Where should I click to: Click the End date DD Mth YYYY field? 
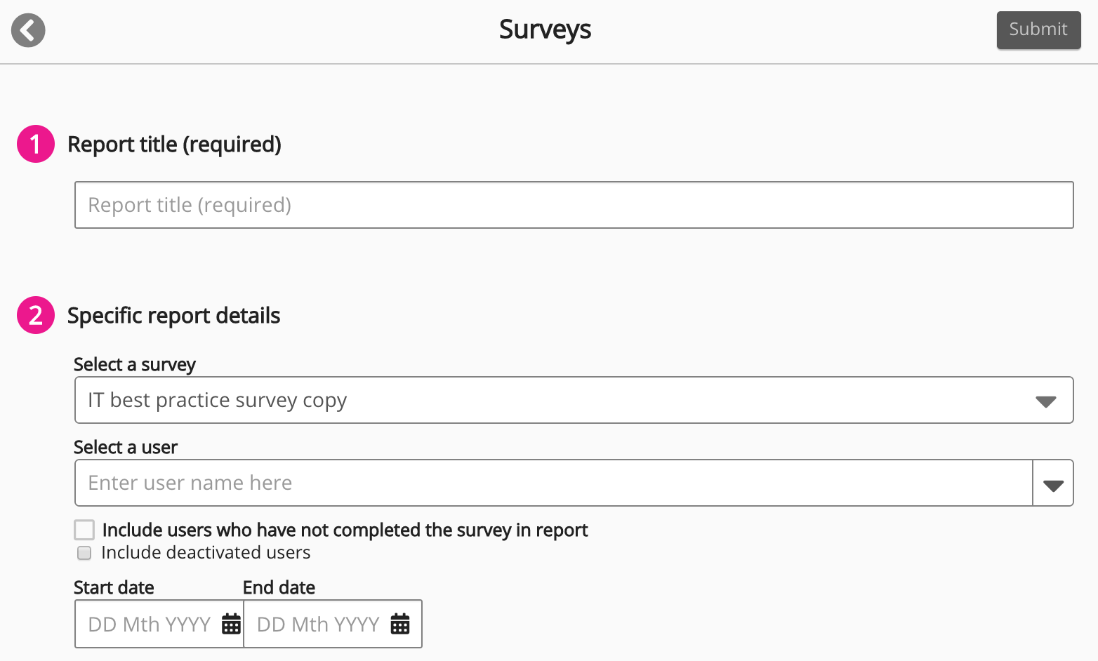317,623
